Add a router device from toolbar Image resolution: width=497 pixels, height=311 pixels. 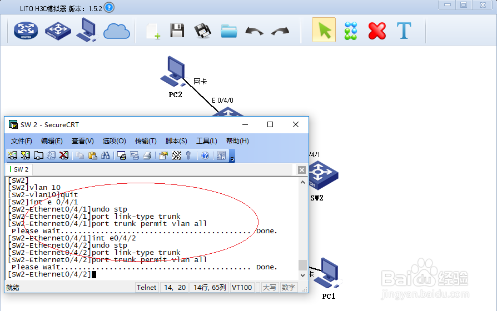point(26,31)
